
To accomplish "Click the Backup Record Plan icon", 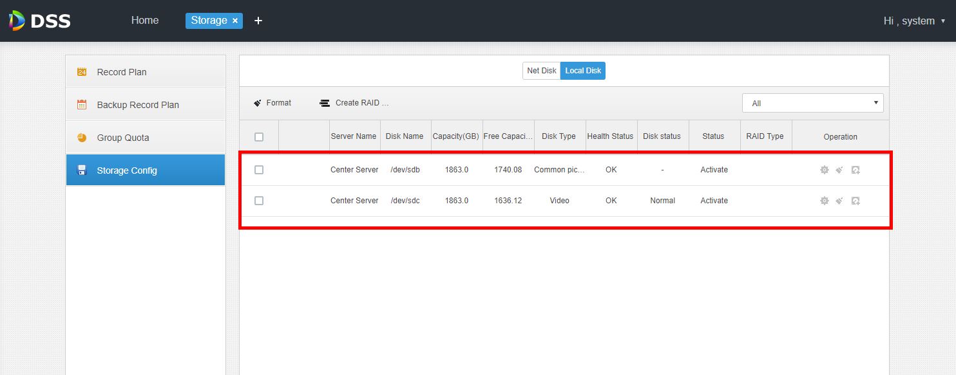I will [82, 105].
